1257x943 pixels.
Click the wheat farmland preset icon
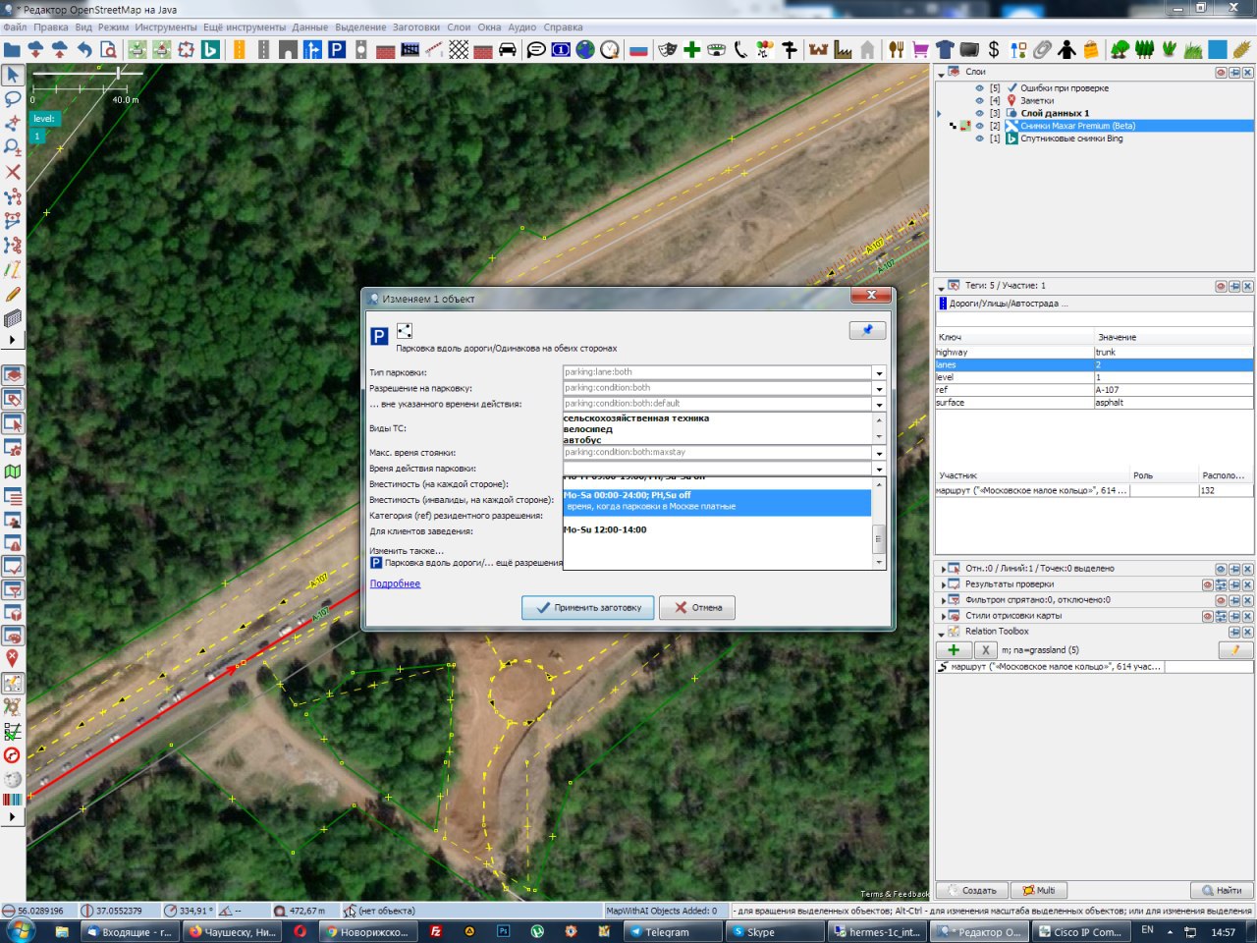click(1242, 49)
